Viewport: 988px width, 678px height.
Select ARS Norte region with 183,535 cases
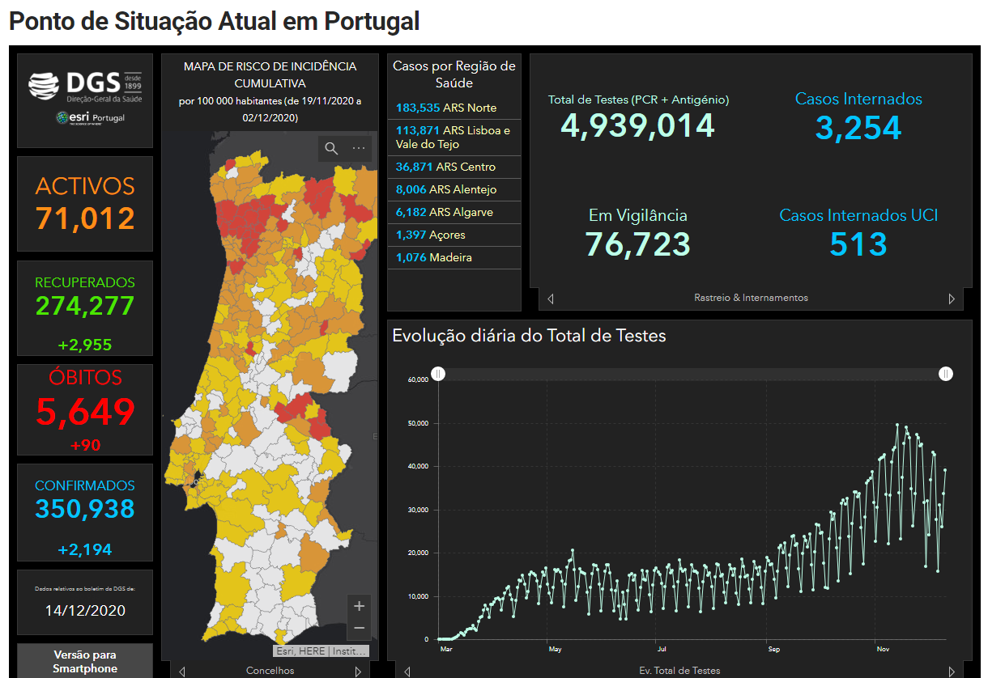(454, 108)
